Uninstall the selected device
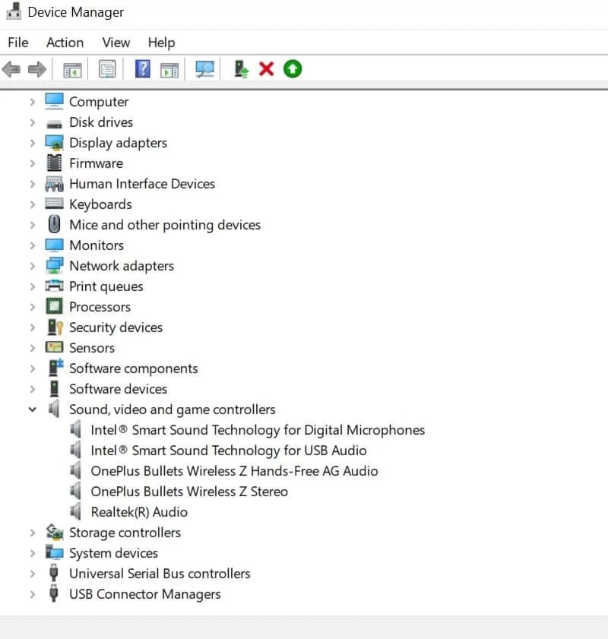This screenshot has height=639, width=608. coord(267,69)
